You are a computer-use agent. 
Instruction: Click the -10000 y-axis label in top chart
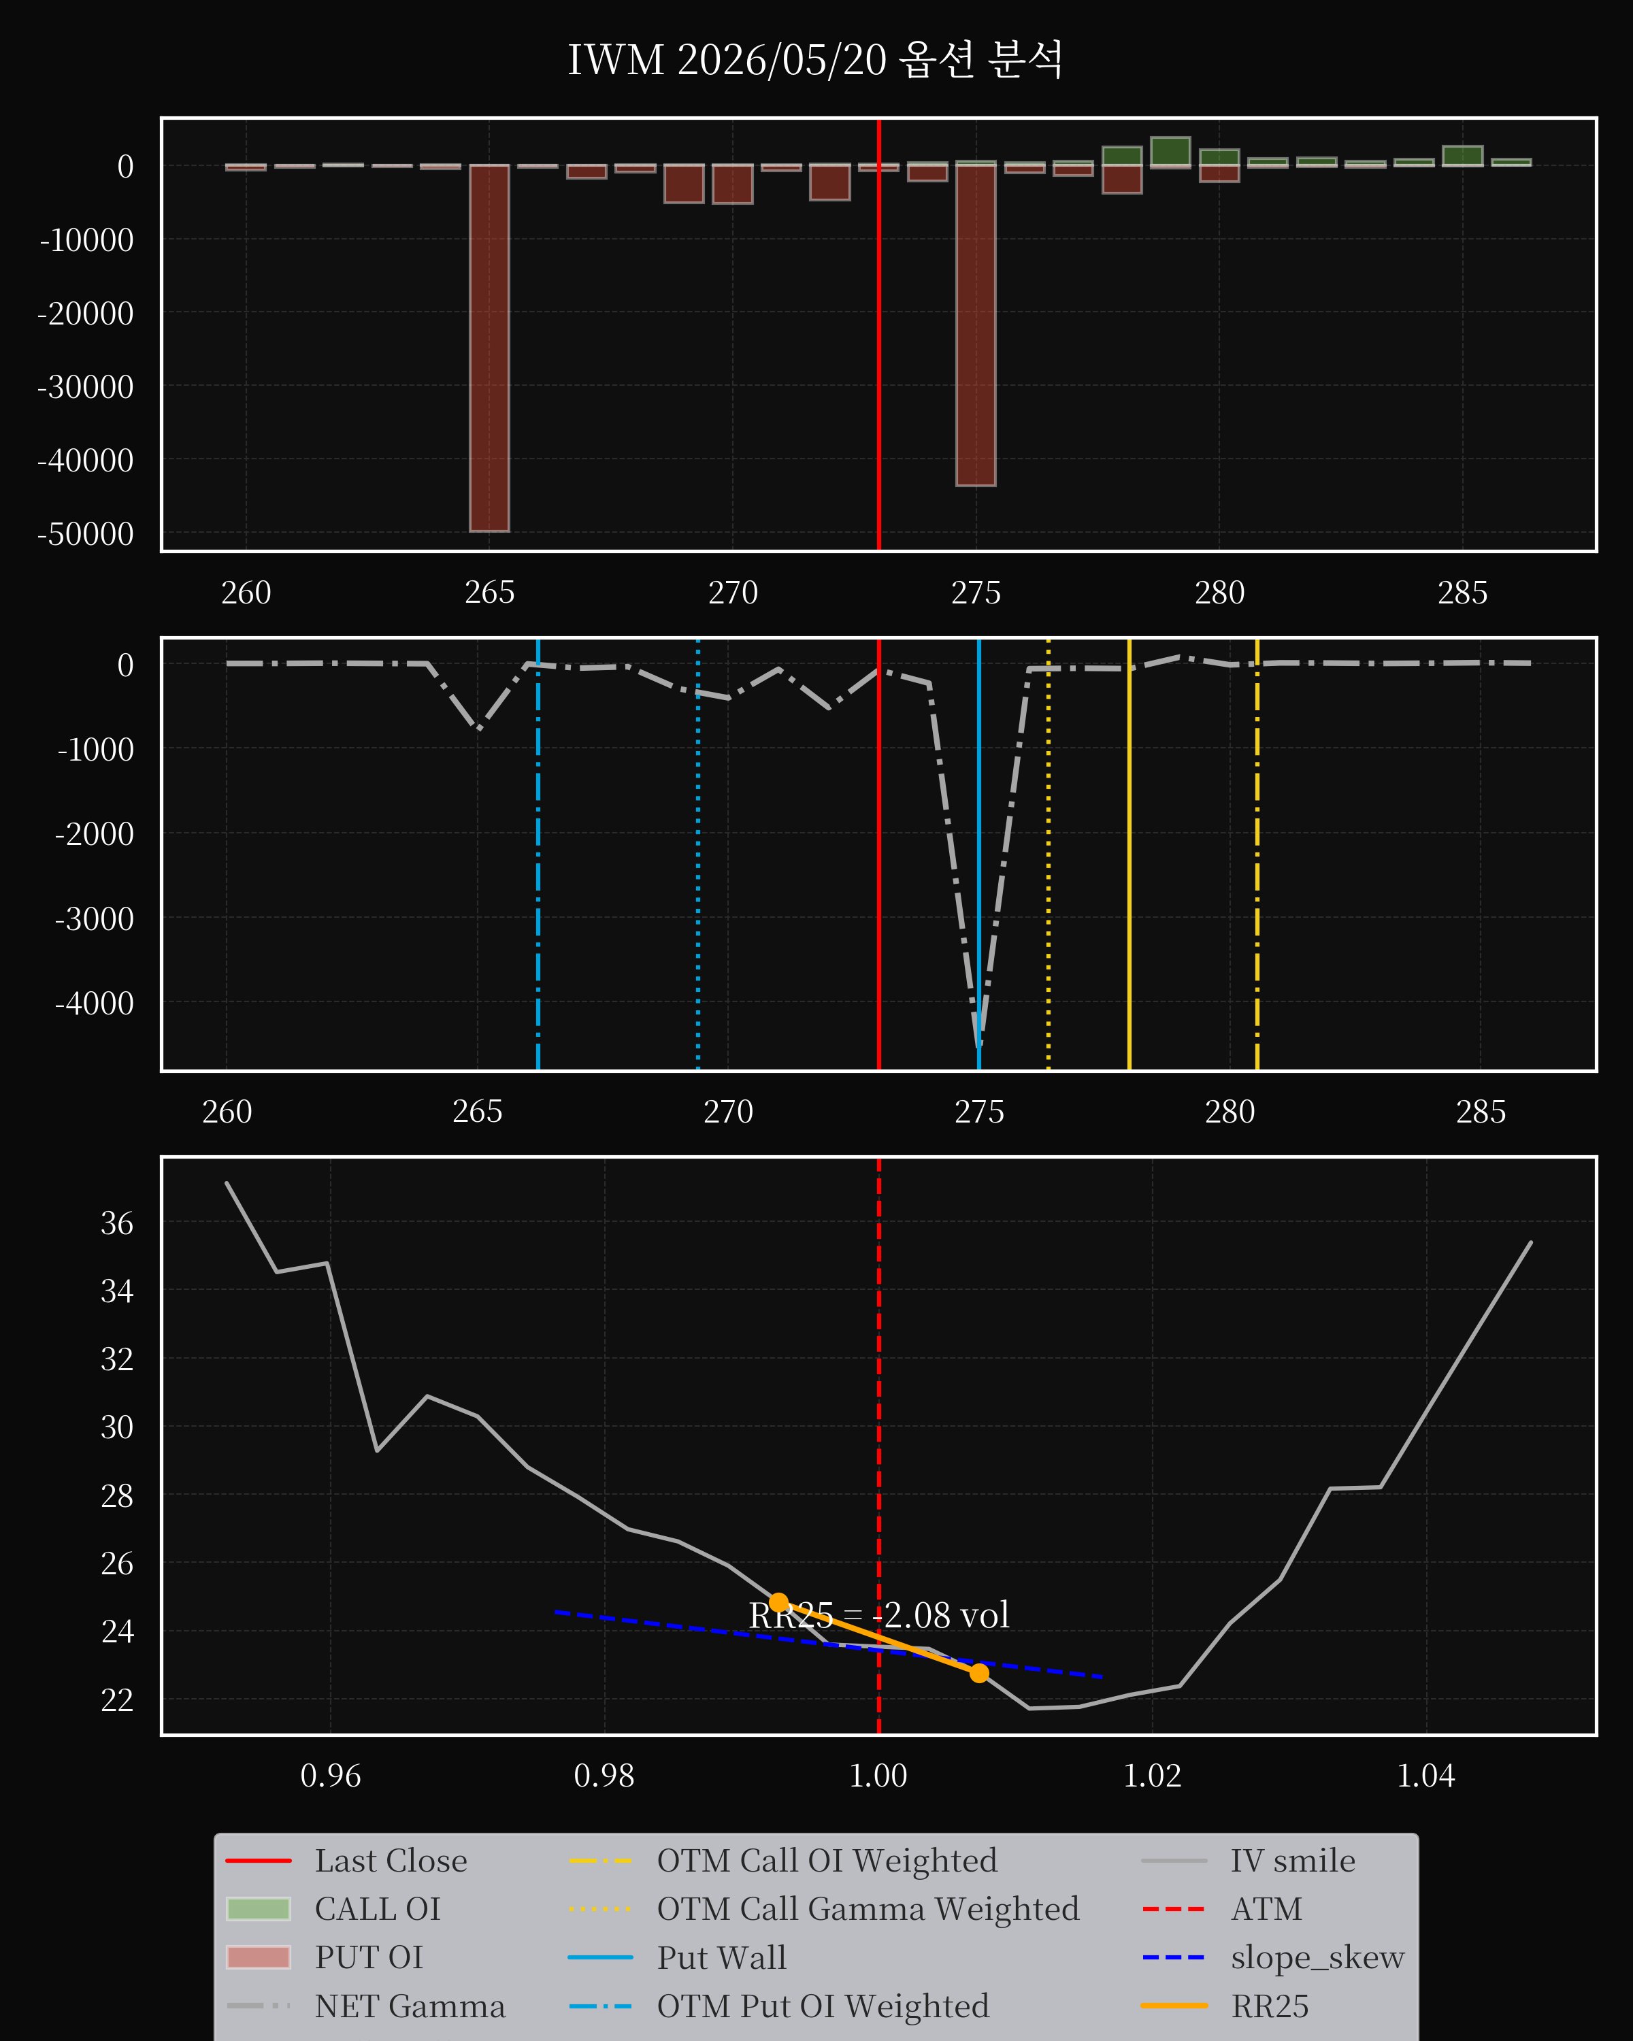tap(86, 239)
